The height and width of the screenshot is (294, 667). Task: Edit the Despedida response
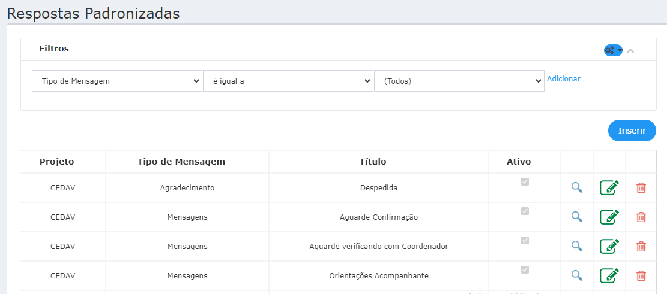click(609, 187)
